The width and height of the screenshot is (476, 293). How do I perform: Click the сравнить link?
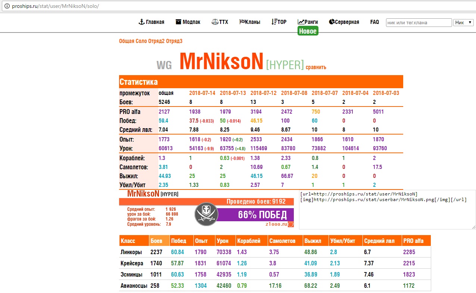316,67
